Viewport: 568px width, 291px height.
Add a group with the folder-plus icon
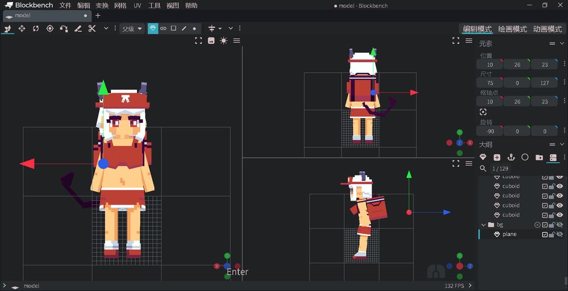539,157
